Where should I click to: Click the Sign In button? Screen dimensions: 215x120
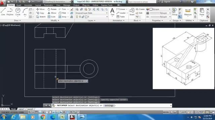coord(166,2)
